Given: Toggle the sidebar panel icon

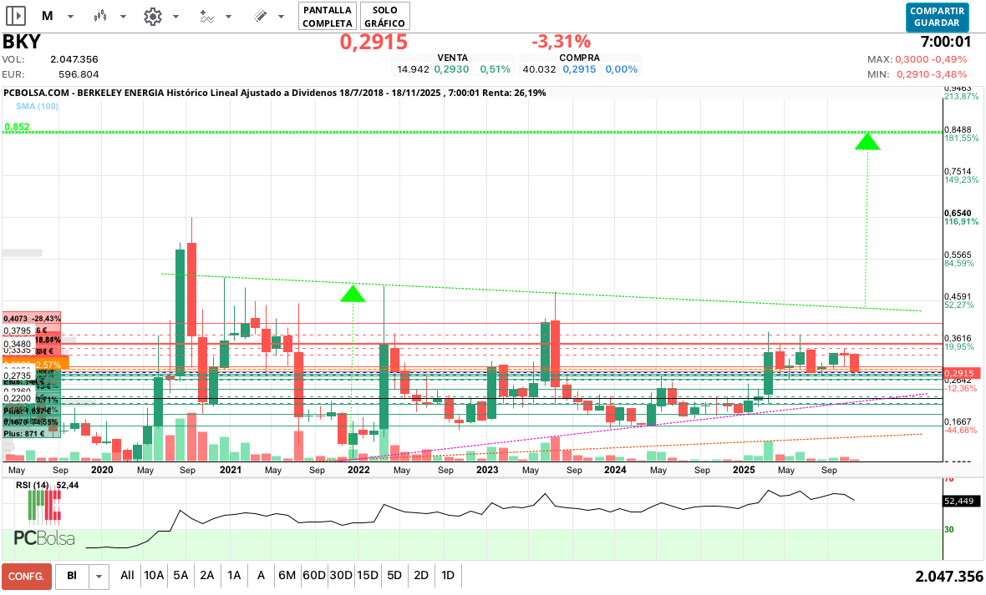Looking at the screenshot, I should tap(16, 16).
